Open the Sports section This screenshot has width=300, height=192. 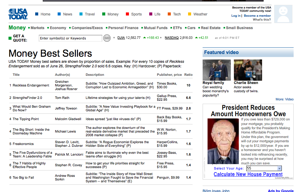pyautogui.click(x=137, y=14)
